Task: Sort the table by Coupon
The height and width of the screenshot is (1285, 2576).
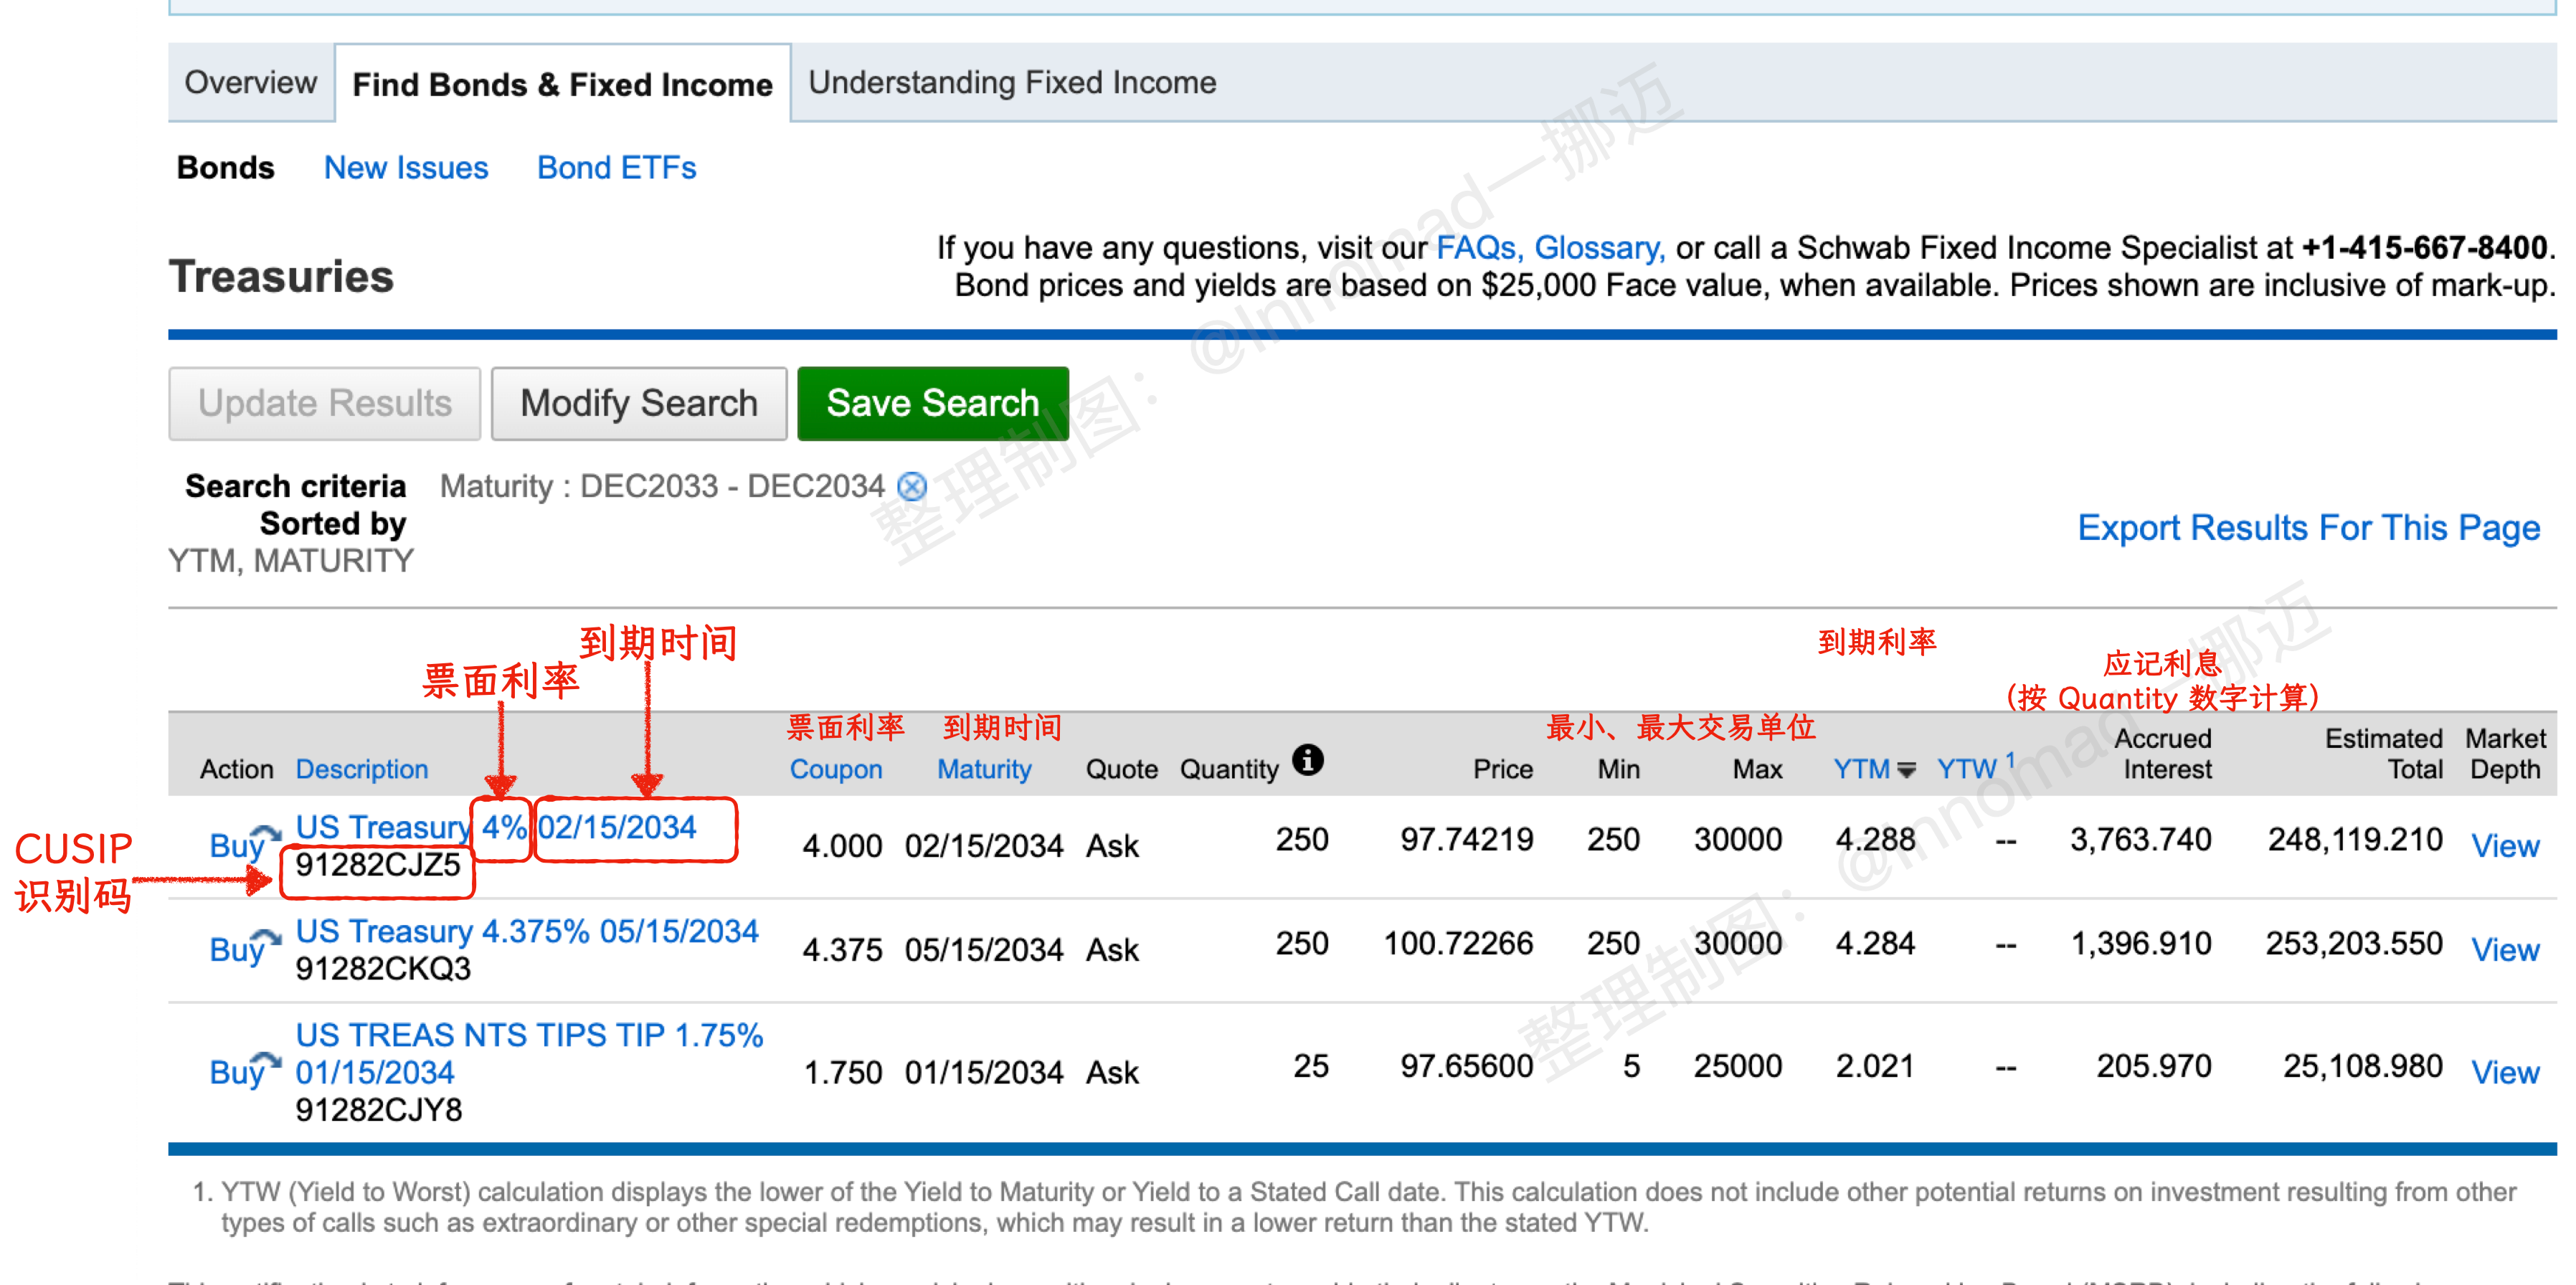Action: [836, 769]
